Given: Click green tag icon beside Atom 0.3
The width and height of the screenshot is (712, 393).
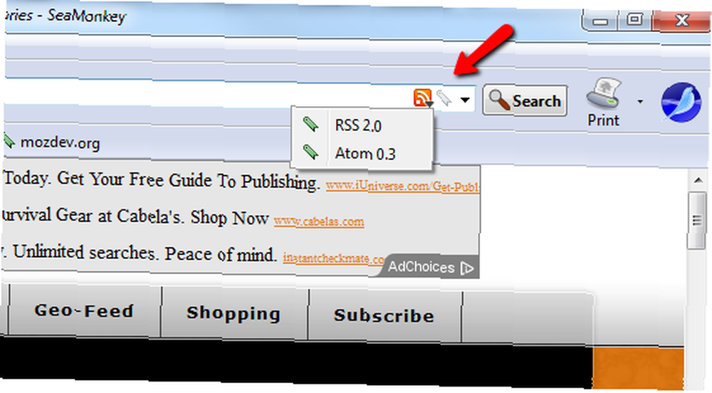Looking at the screenshot, I should point(310,152).
